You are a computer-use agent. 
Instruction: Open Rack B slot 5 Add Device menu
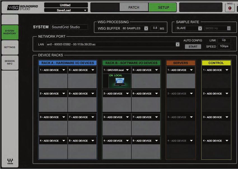[x=146, y=70]
